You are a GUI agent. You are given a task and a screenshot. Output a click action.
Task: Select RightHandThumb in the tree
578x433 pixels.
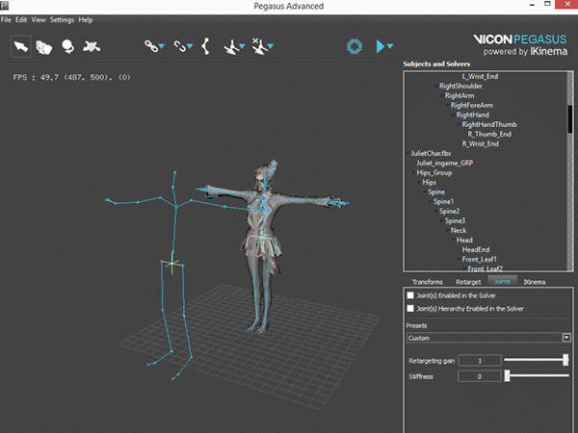pos(489,124)
